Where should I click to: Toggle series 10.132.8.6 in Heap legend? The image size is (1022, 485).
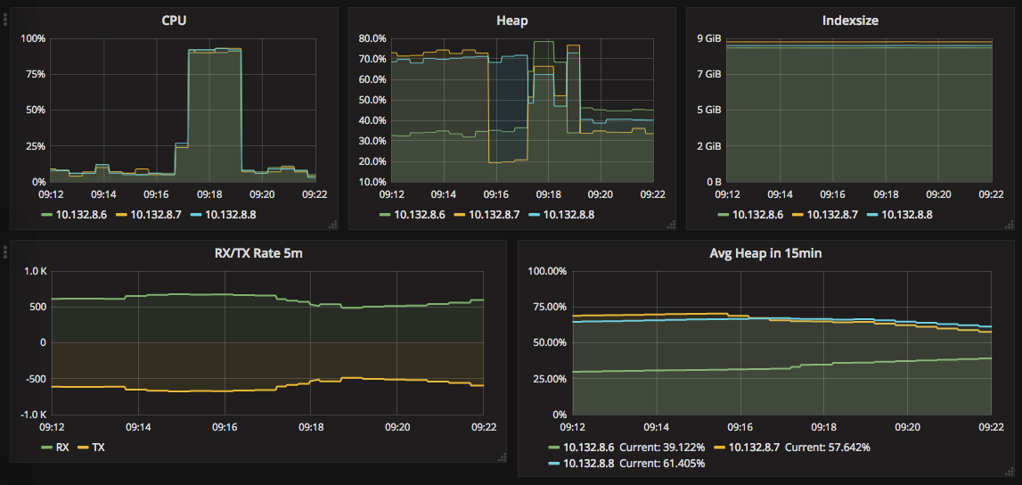pos(419,215)
